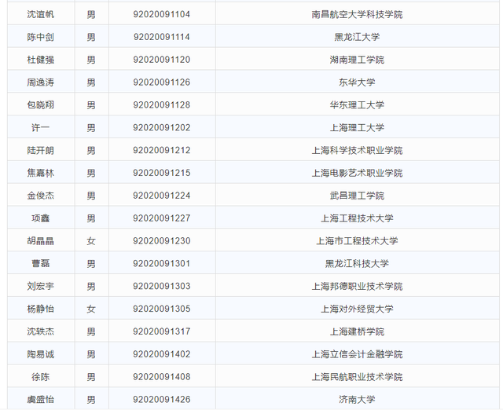This screenshot has width=503, height=410.
Task: Select the 华东理工大学 cell
Action: click(357, 104)
